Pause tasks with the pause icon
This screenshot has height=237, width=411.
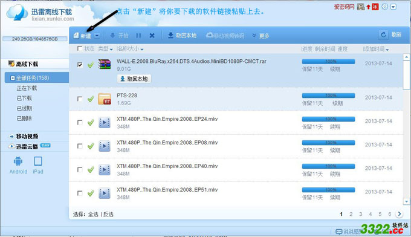tap(138, 36)
